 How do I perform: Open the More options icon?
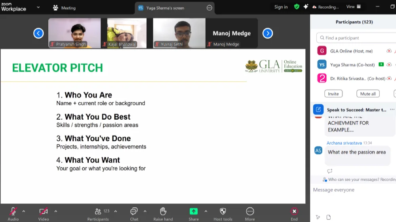click(250, 211)
